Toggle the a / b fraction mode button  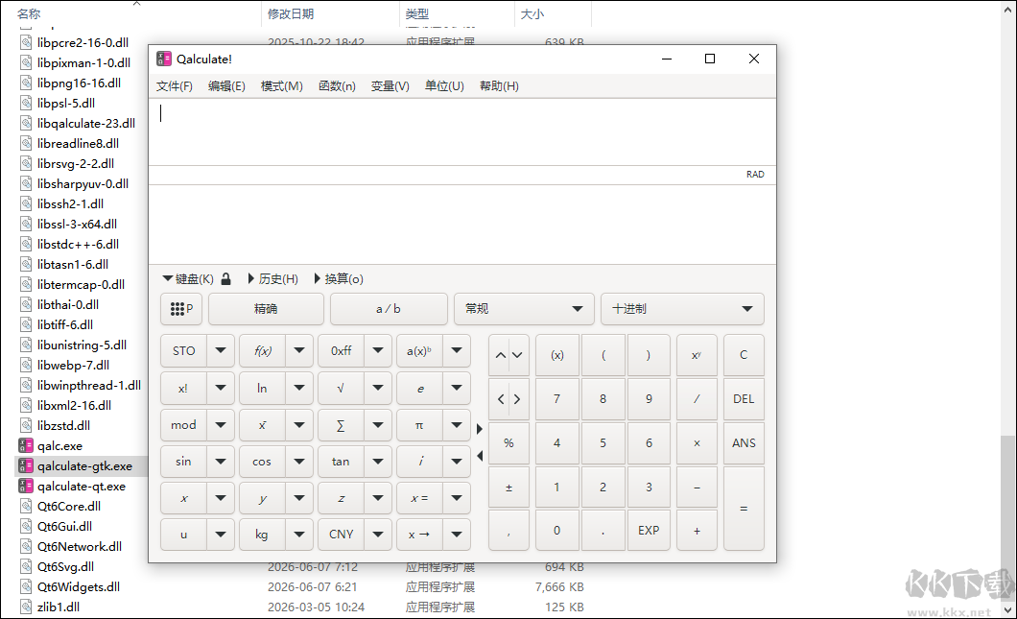[x=389, y=309]
